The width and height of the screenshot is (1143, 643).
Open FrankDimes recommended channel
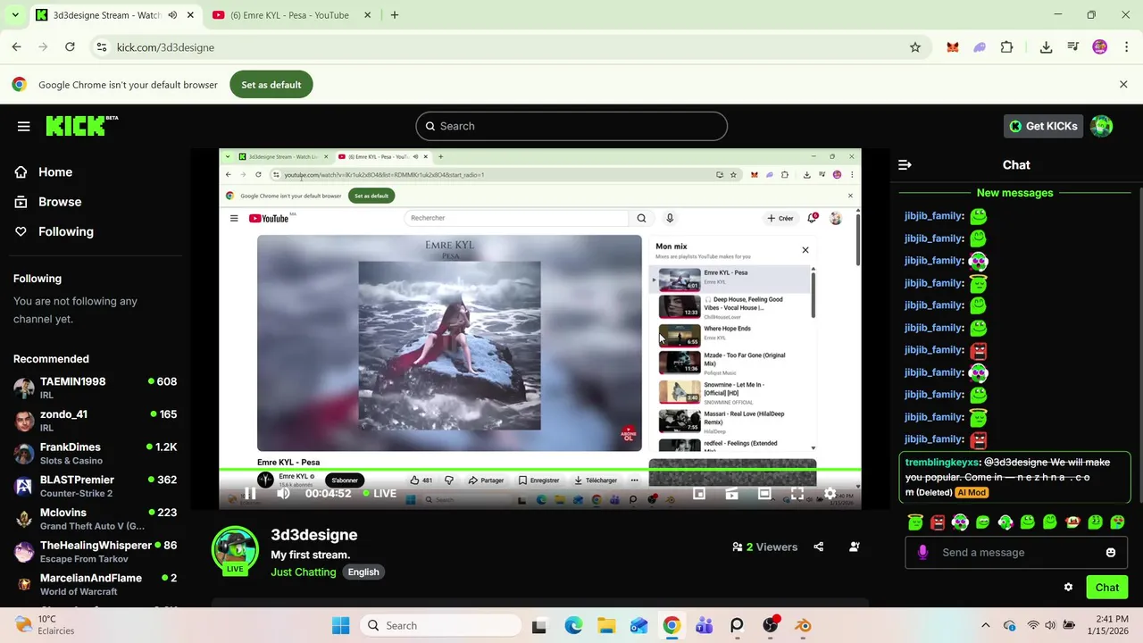[95, 454]
